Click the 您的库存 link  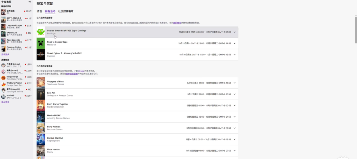tap(177, 23)
